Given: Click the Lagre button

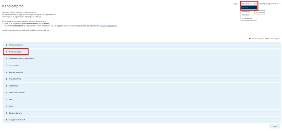Looking at the screenshot, I should click(x=275, y=126).
